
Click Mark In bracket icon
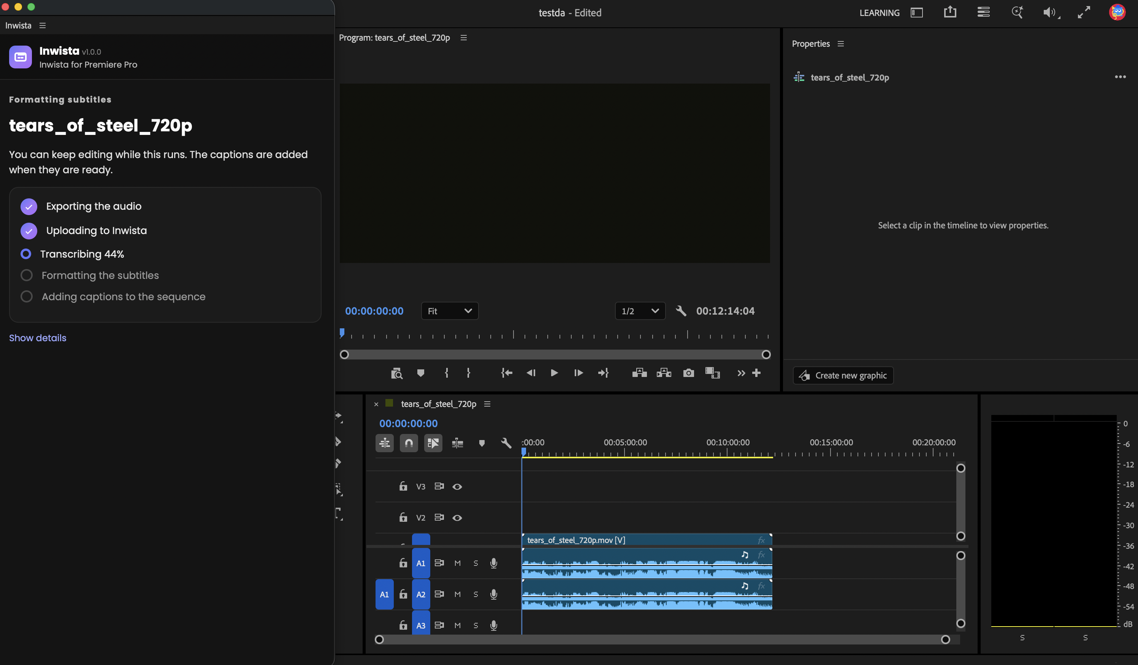point(446,373)
